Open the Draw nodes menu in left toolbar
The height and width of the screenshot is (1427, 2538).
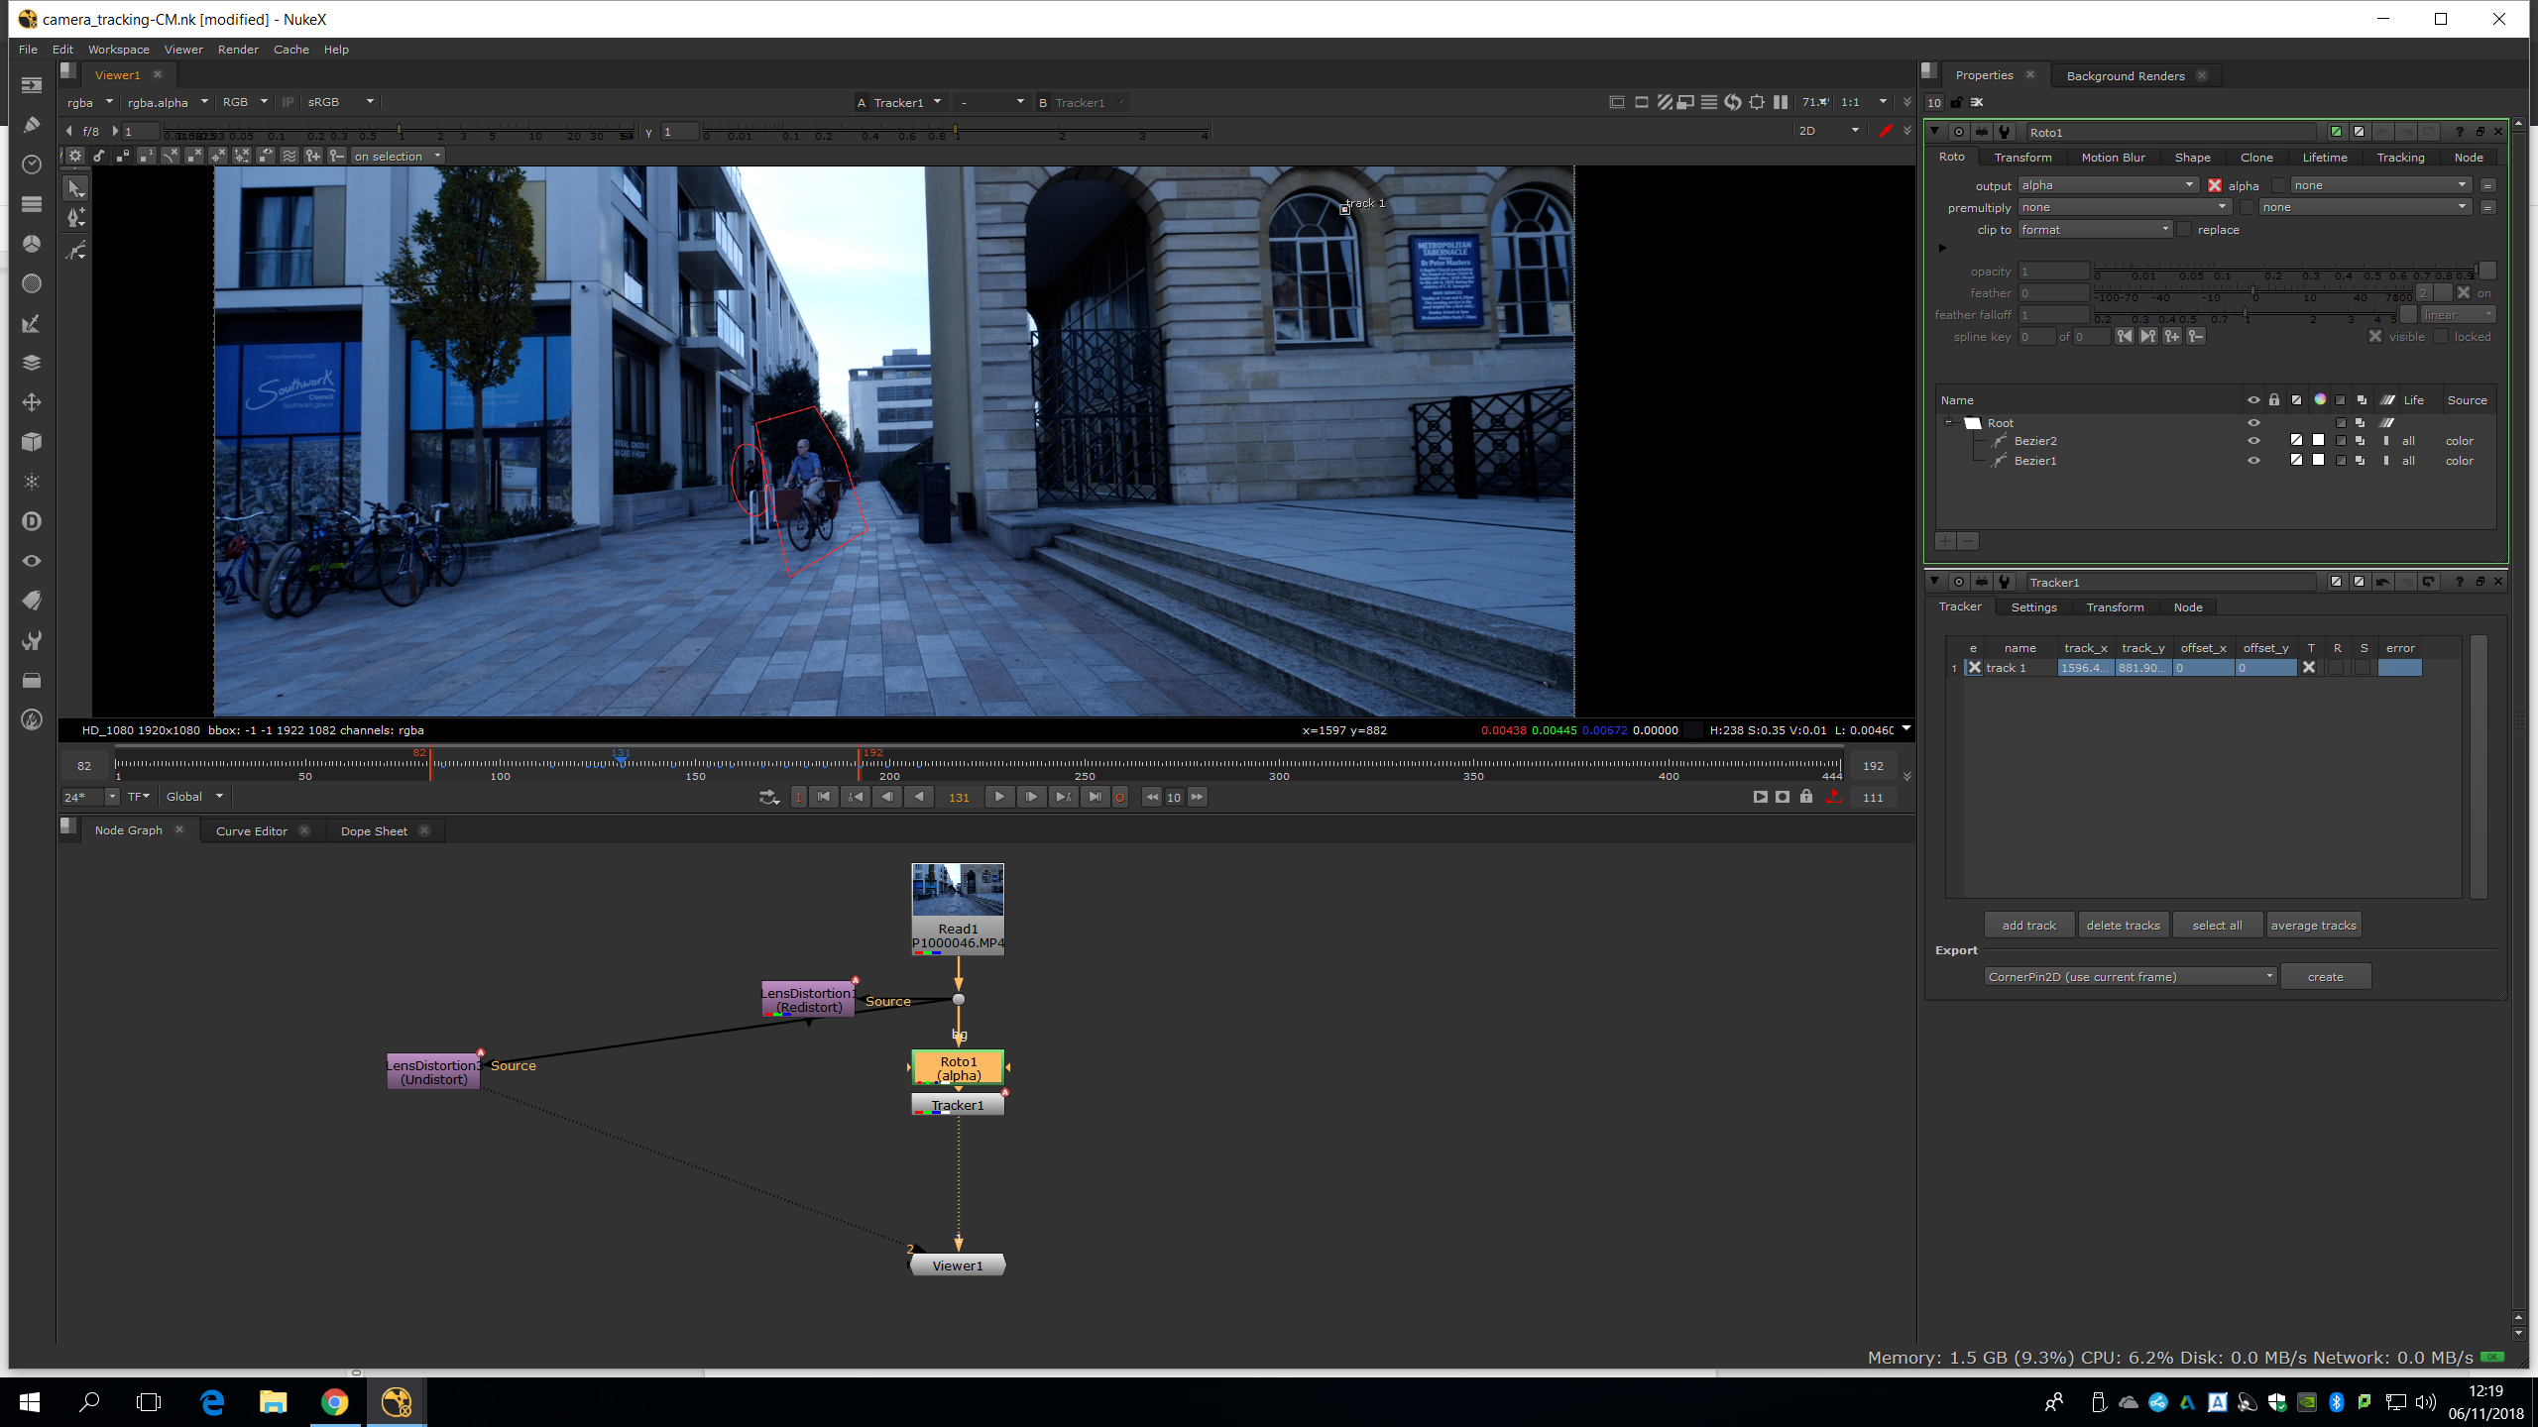(32, 125)
